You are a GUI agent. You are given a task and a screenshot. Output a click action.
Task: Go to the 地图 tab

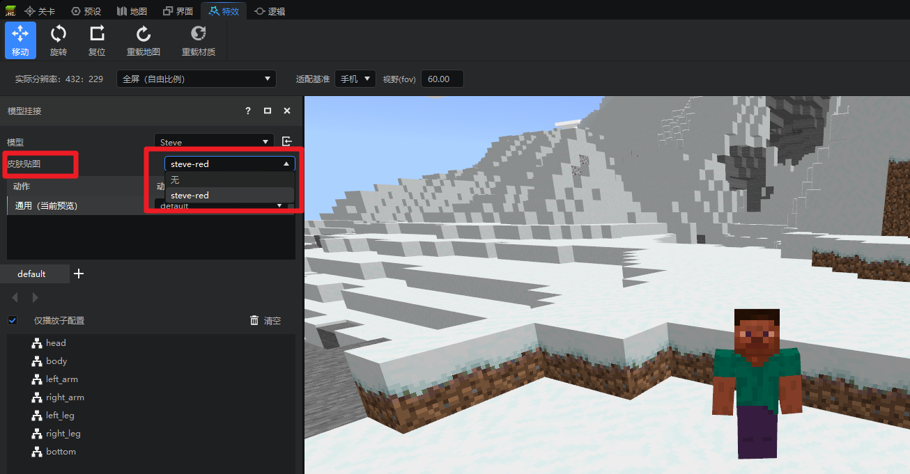[x=132, y=11]
